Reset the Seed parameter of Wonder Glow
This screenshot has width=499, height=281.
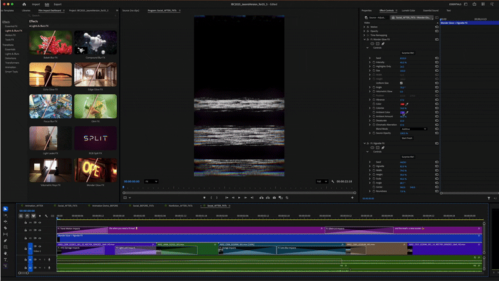[x=437, y=58]
